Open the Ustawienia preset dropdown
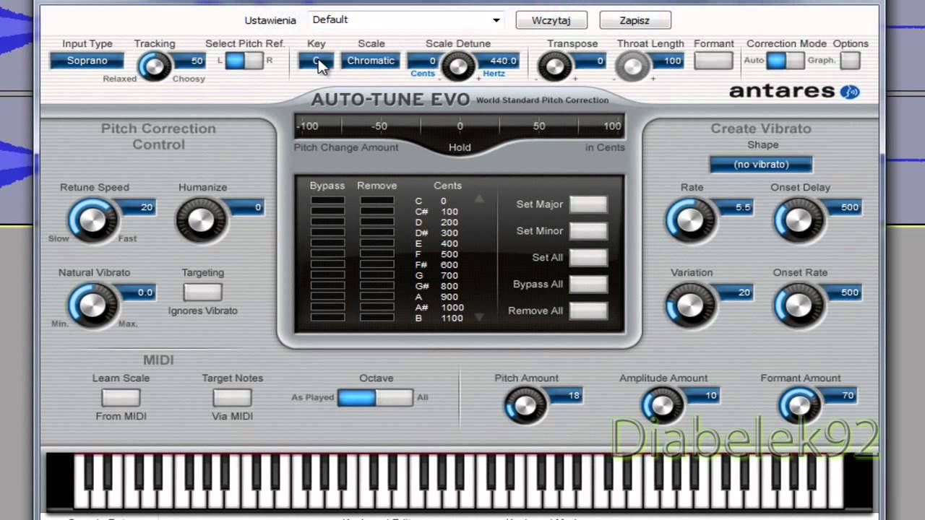Screen dimensions: 925x520 pyautogui.click(x=407, y=20)
